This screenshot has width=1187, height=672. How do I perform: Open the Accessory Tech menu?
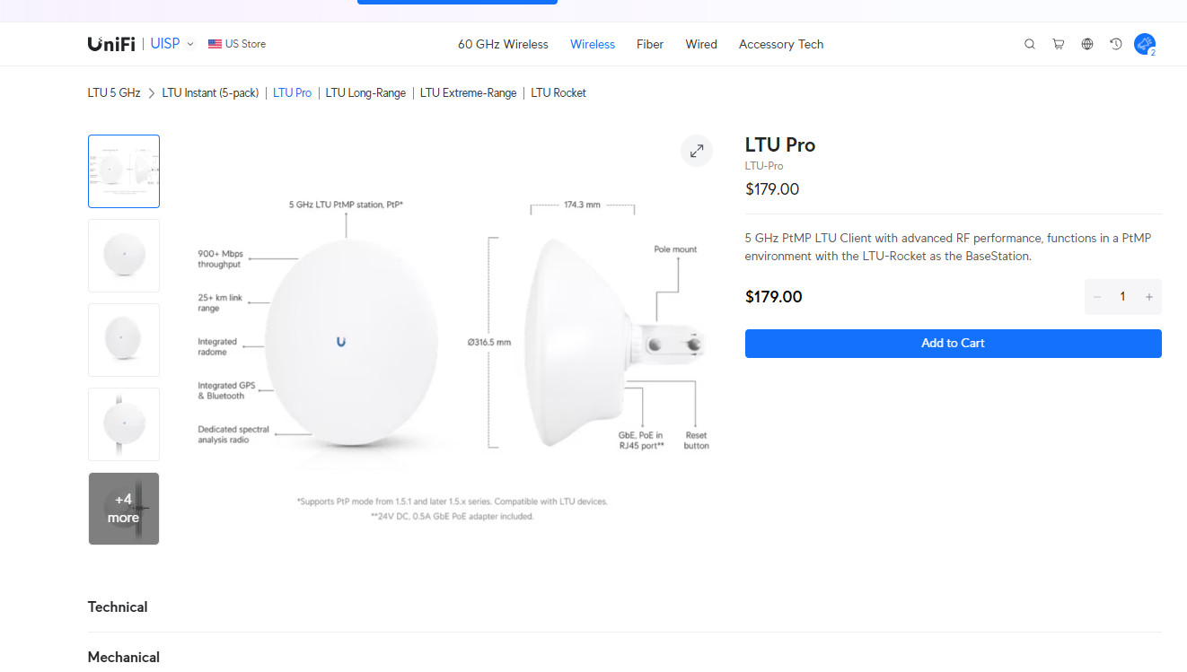click(781, 44)
